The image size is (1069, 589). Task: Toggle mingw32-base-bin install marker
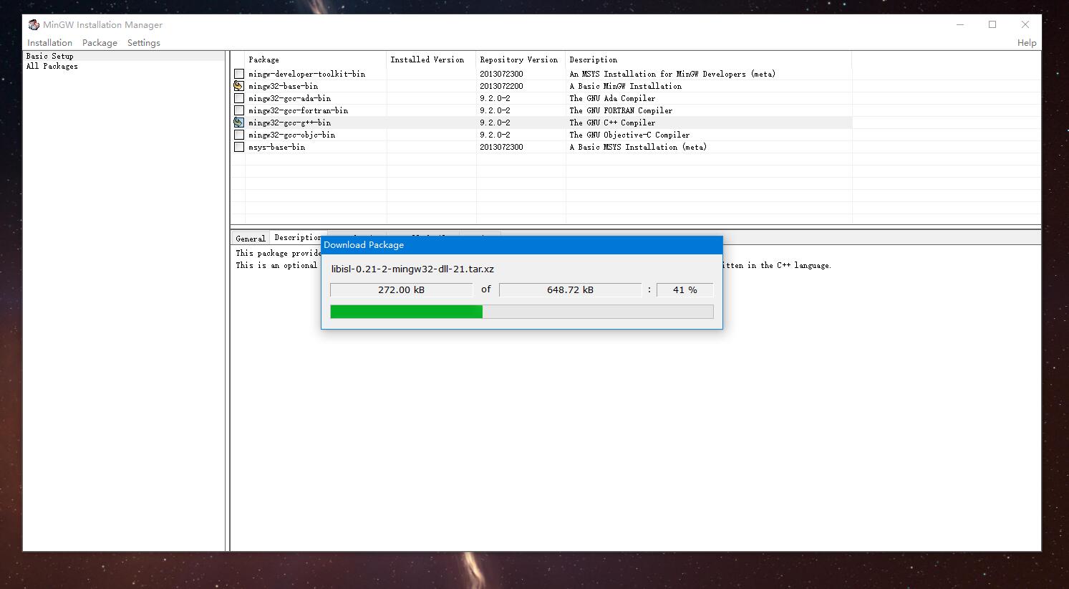[239, 86]
